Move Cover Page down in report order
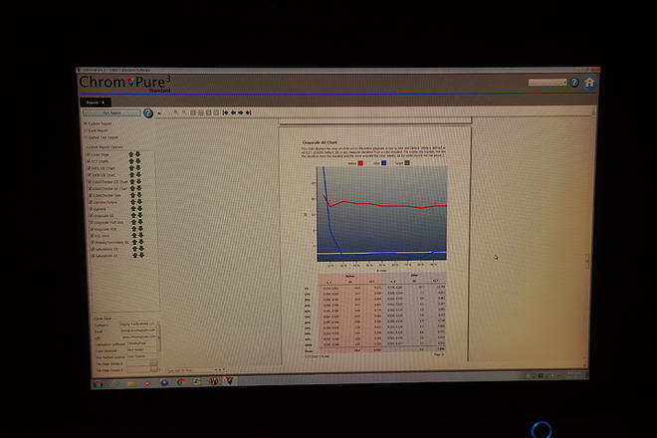 (x=137, y=154)
